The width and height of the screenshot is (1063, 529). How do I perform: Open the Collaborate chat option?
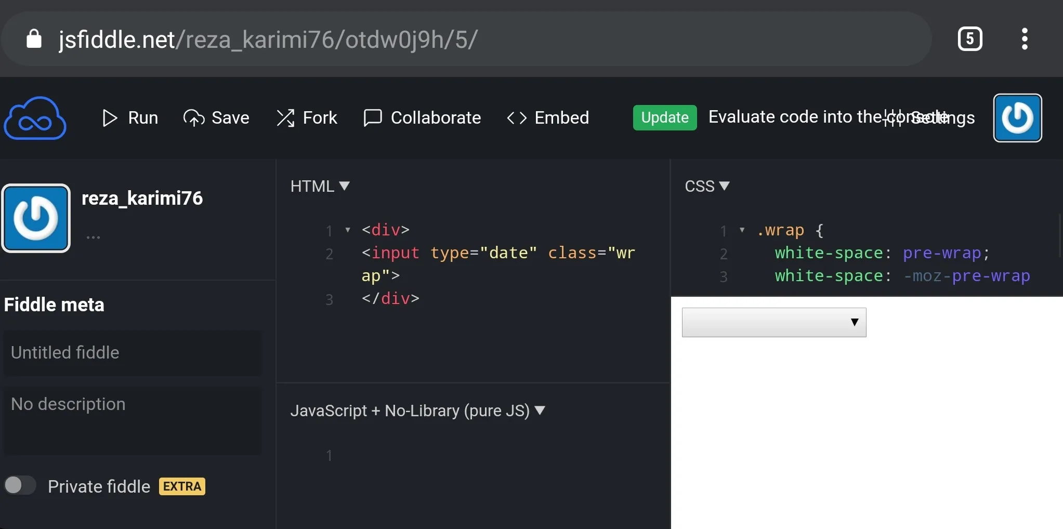[x=422, y=118]
